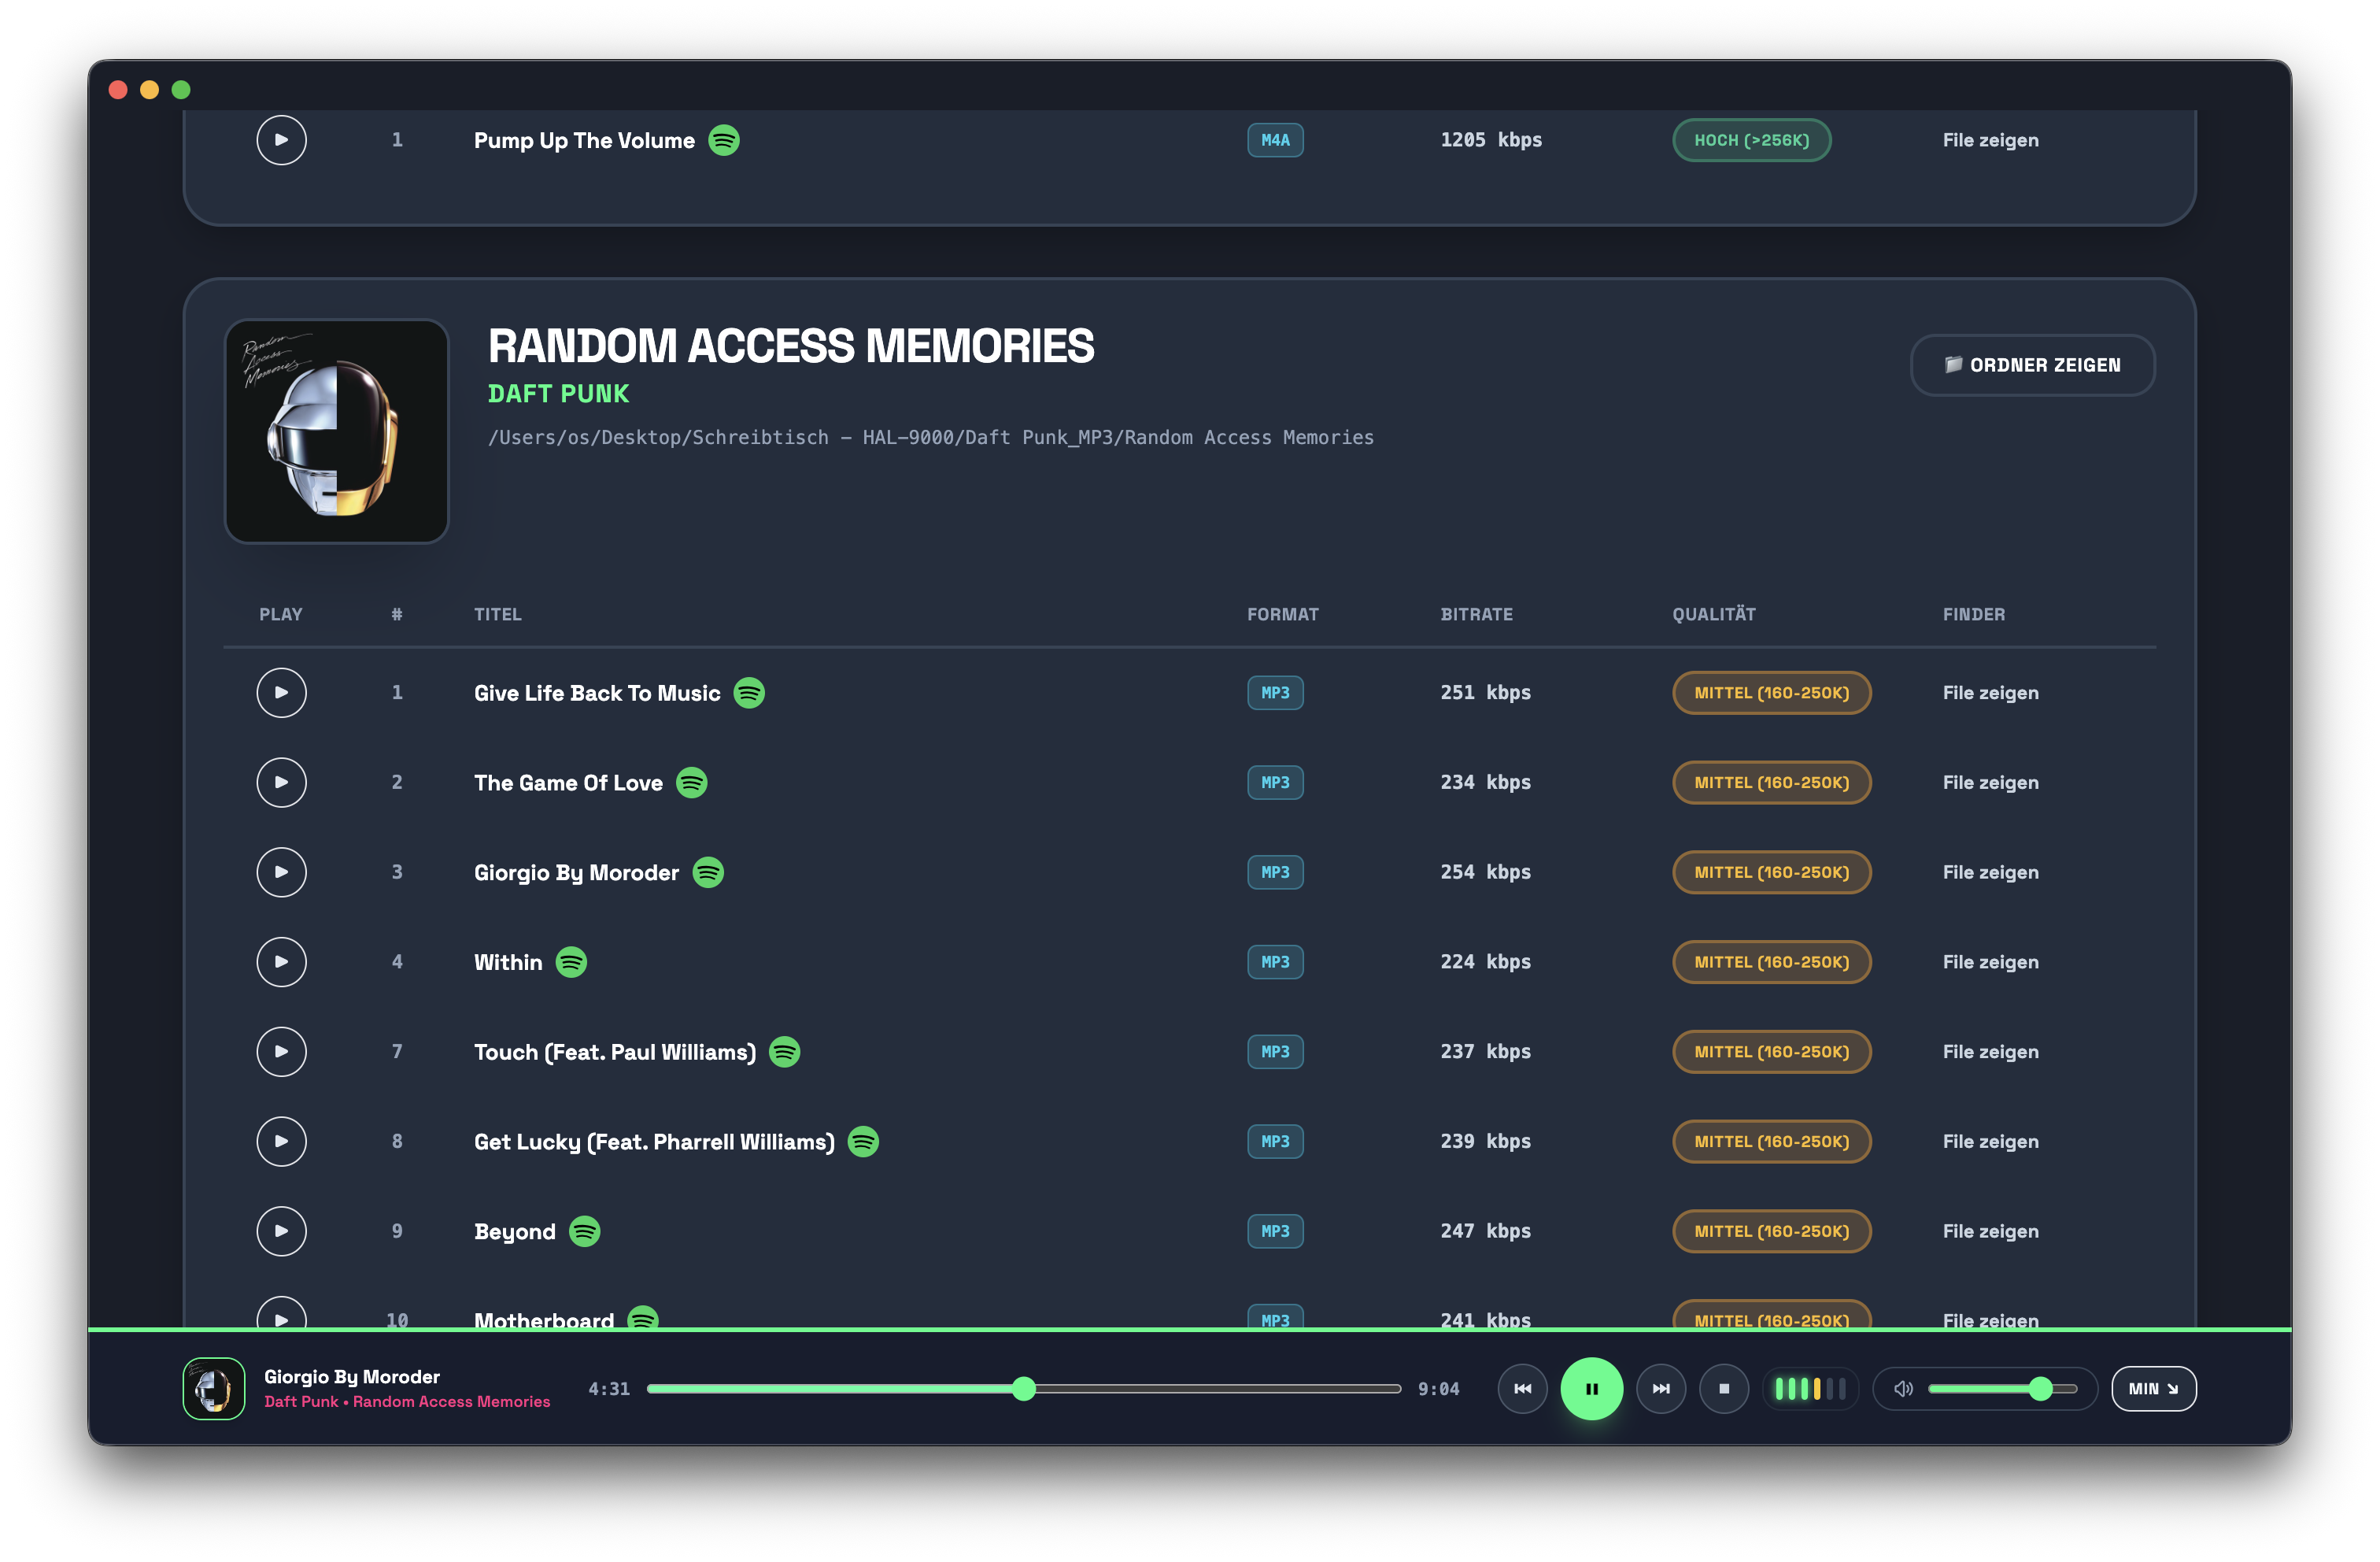Click the DAFT PUNK artist name
Viewport: 2380px width, 1562px height.
point(558,394)
